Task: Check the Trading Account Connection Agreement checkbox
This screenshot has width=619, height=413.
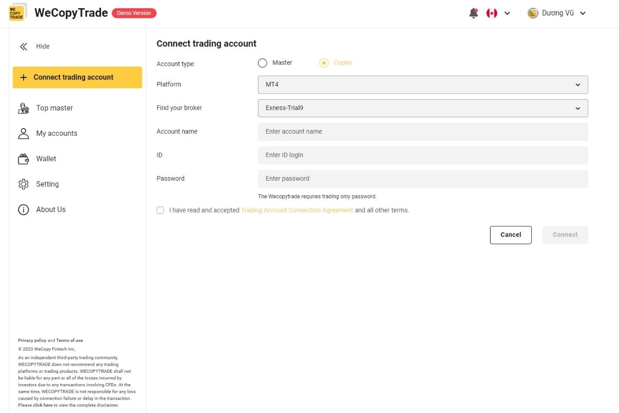Action: point(160,210)
